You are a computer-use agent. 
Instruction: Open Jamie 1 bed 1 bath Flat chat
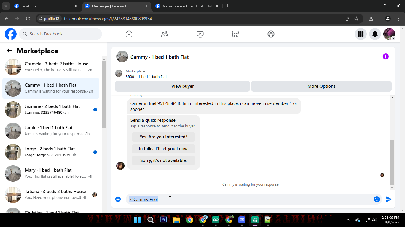pyautogui.click(x=51, y=131)
